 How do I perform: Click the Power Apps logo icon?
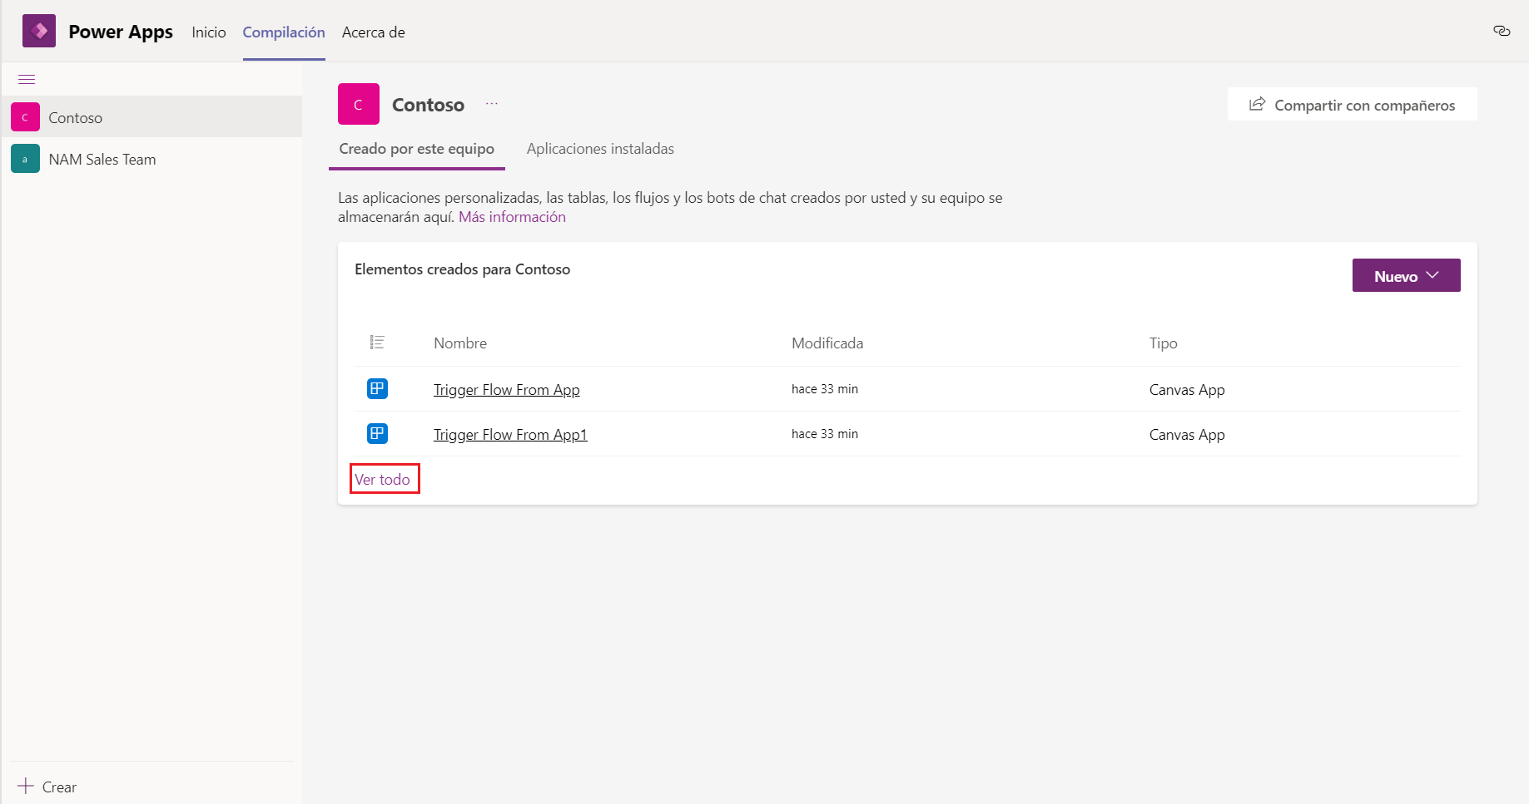tap(39, 32)
